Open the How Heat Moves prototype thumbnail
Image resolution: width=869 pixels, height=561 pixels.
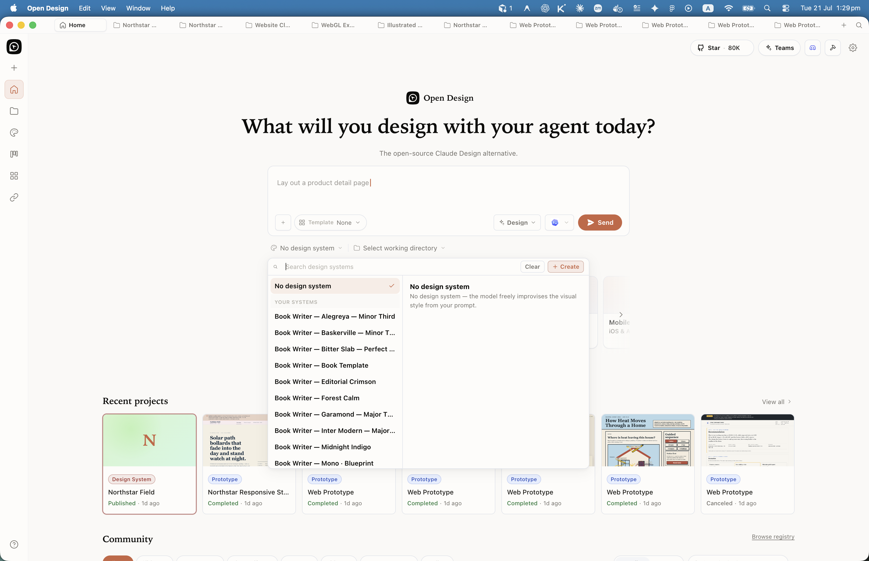coord(647,440)
